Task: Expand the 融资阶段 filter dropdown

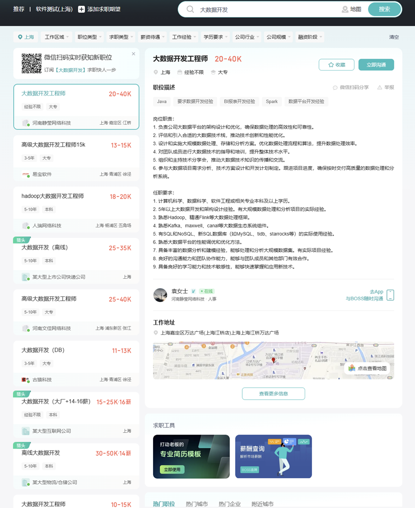Action: pyautogui.click(x=309, y=37)
